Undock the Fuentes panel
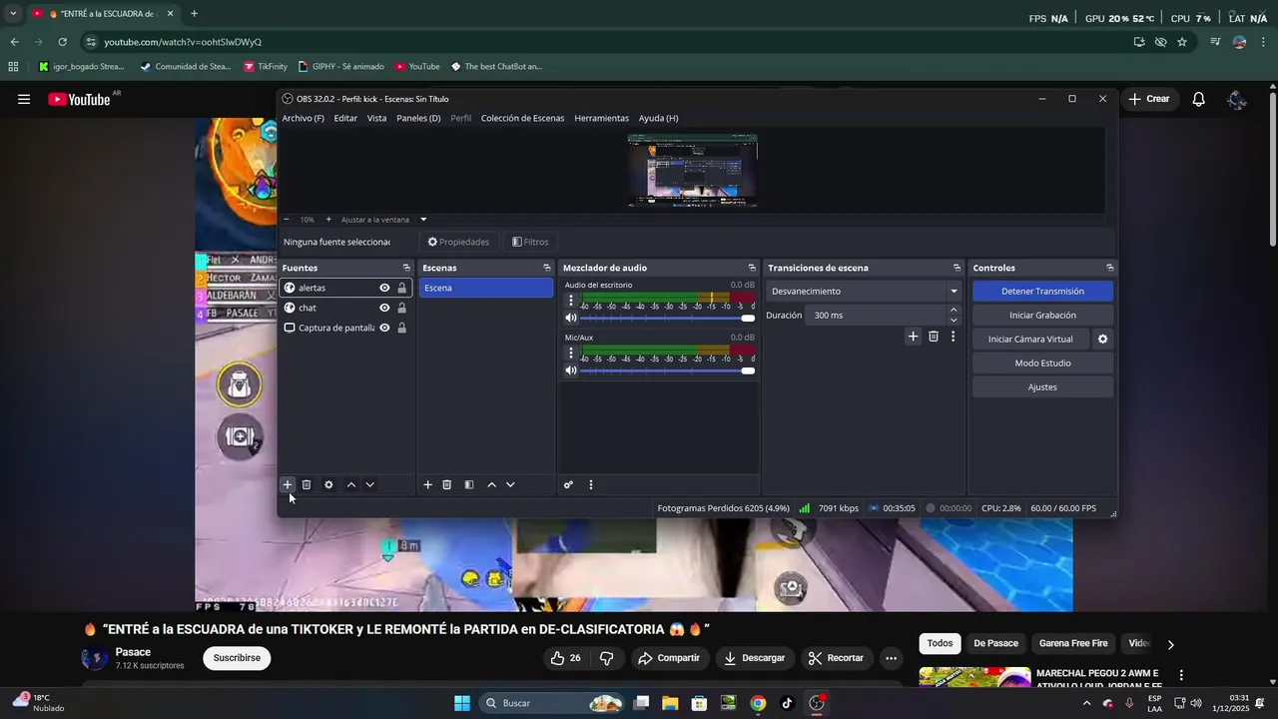This screenshot has width=1278, height=719. click(x=406, y=268)
